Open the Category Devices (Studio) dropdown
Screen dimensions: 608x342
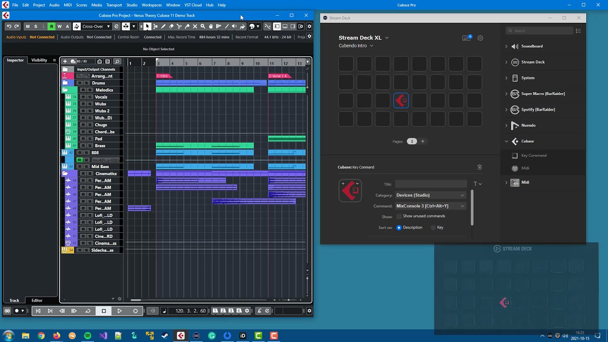[431, 195]
